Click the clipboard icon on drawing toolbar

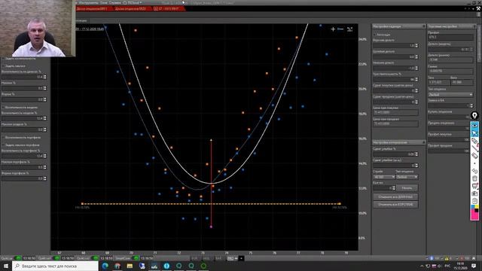pyautogui.click(x=474, y=201)
